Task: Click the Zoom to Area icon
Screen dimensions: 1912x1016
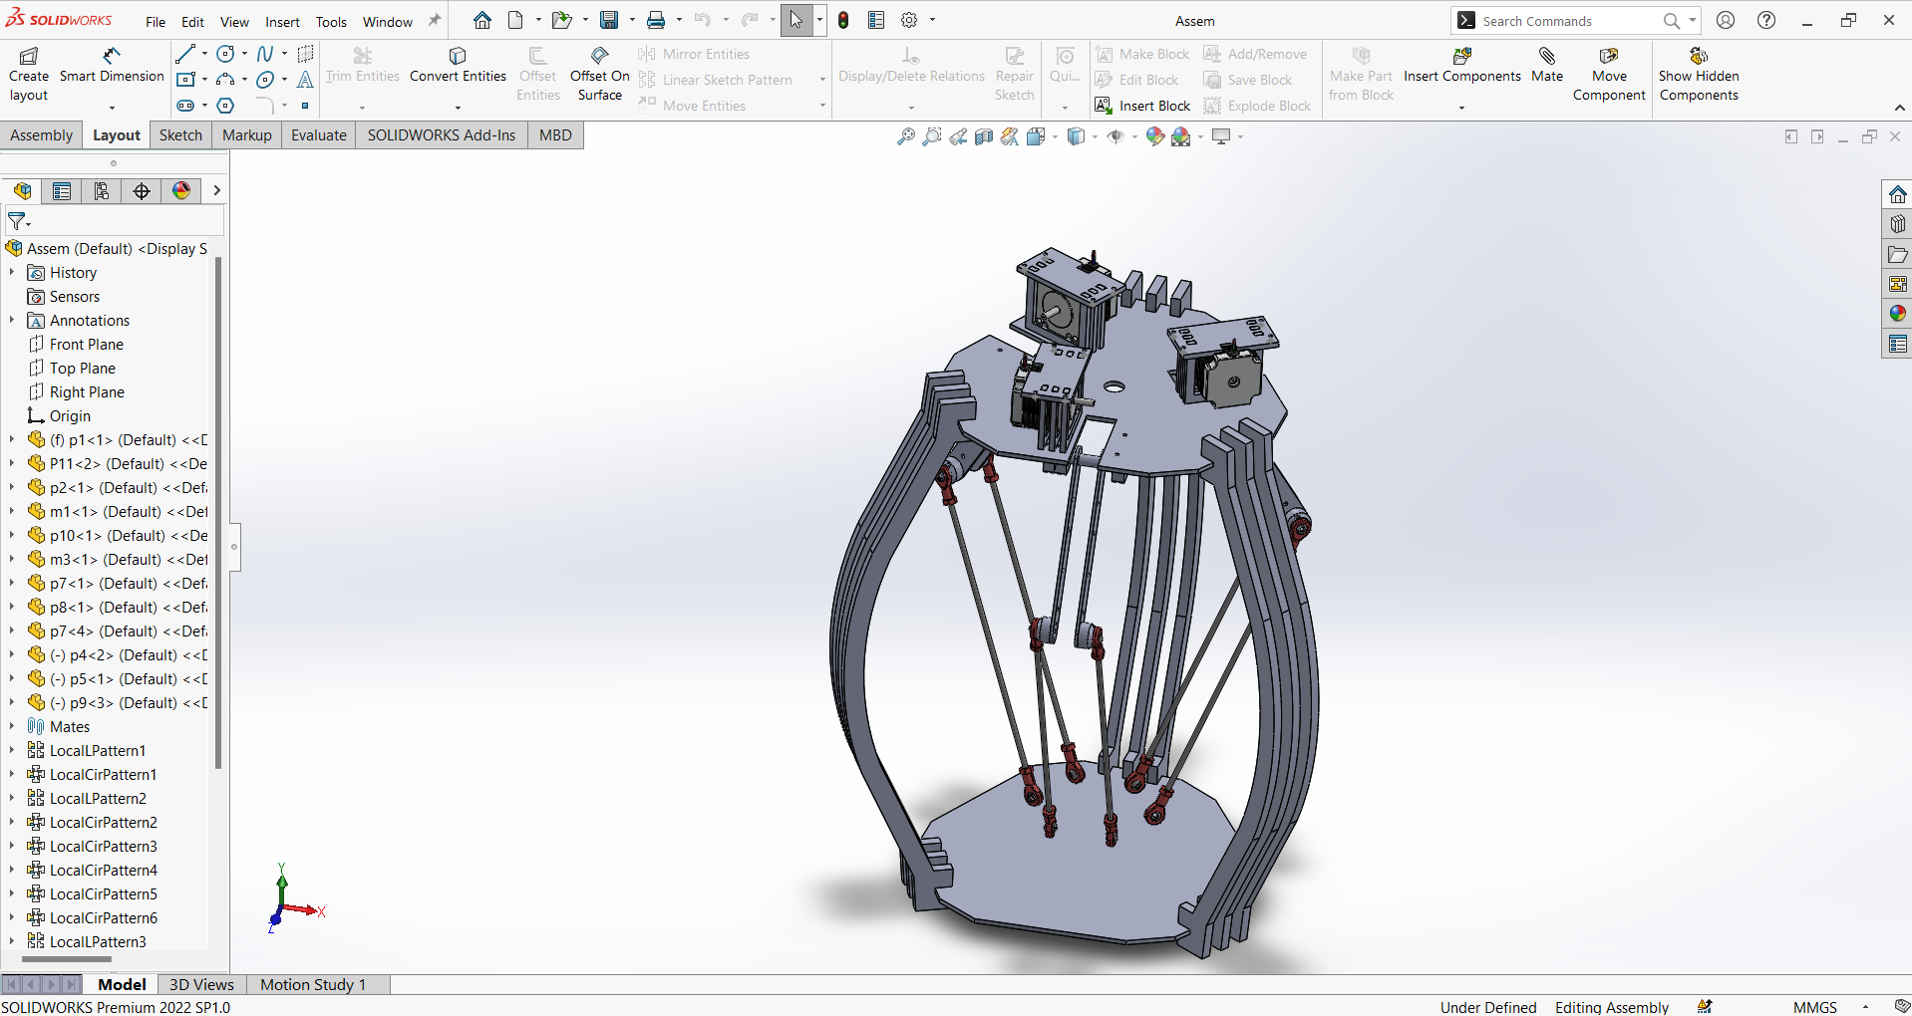Action: click(932, 136)
